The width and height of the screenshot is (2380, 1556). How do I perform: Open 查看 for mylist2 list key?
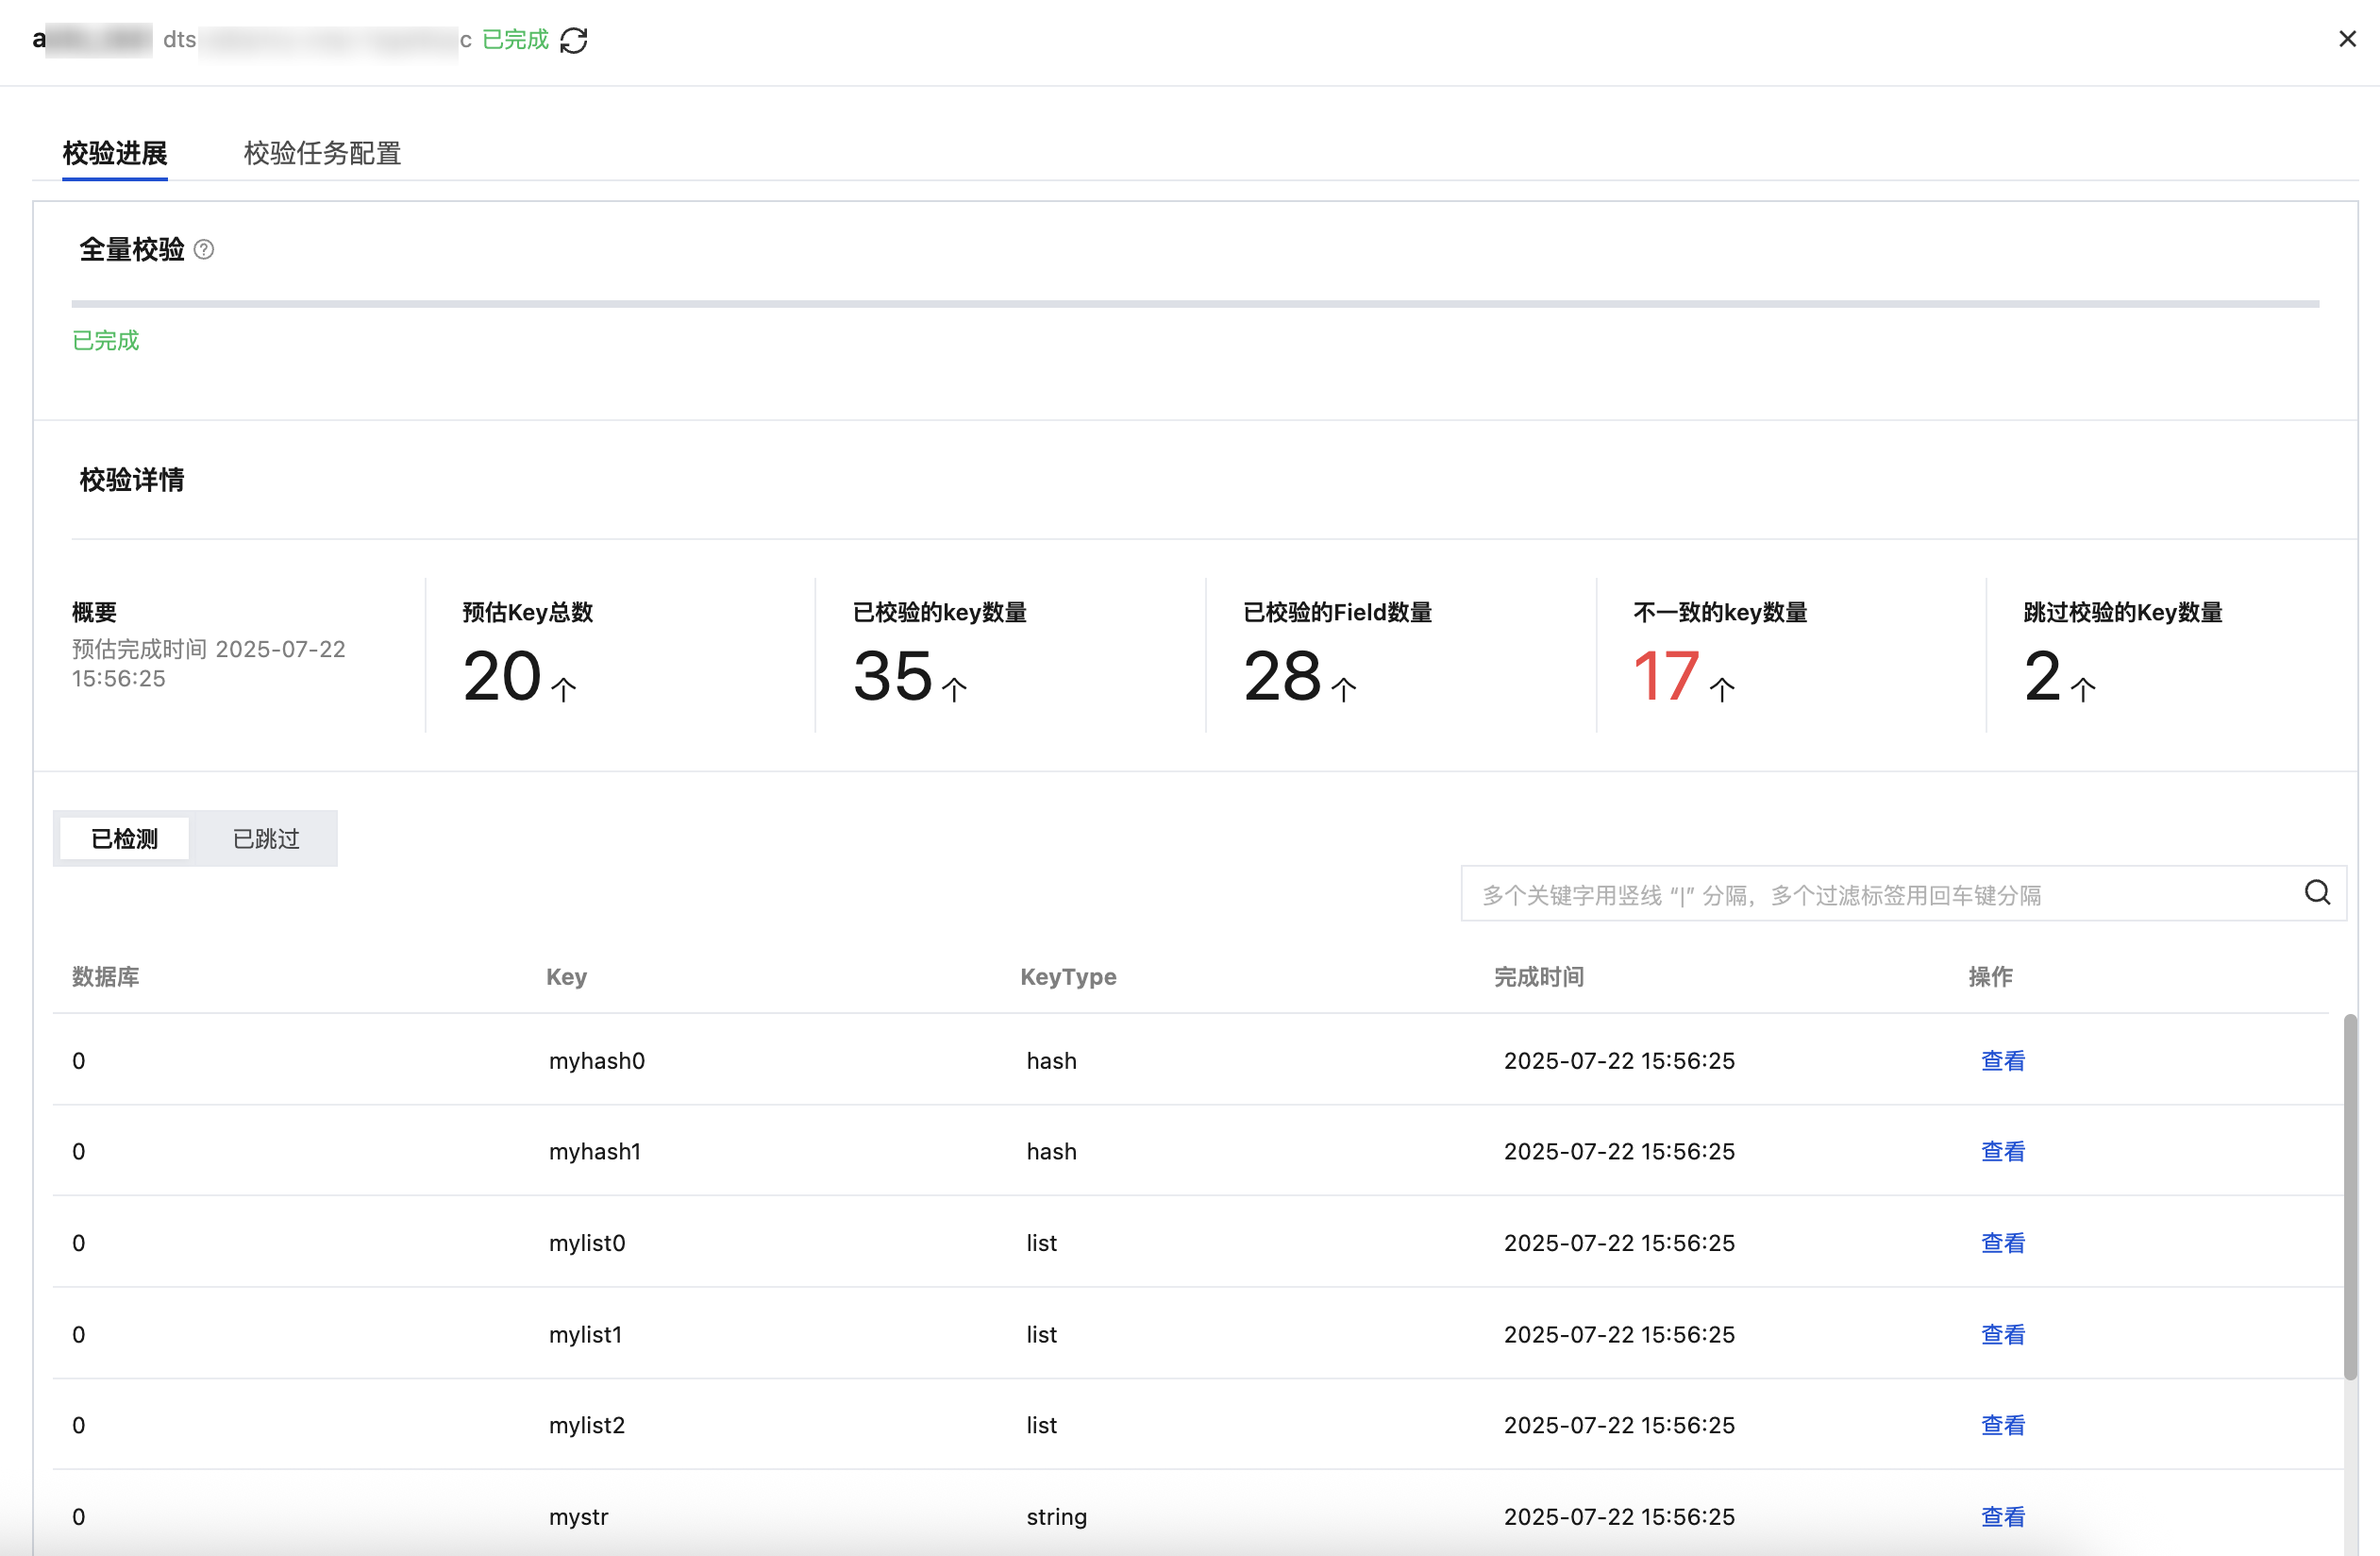[2002, 1425]
